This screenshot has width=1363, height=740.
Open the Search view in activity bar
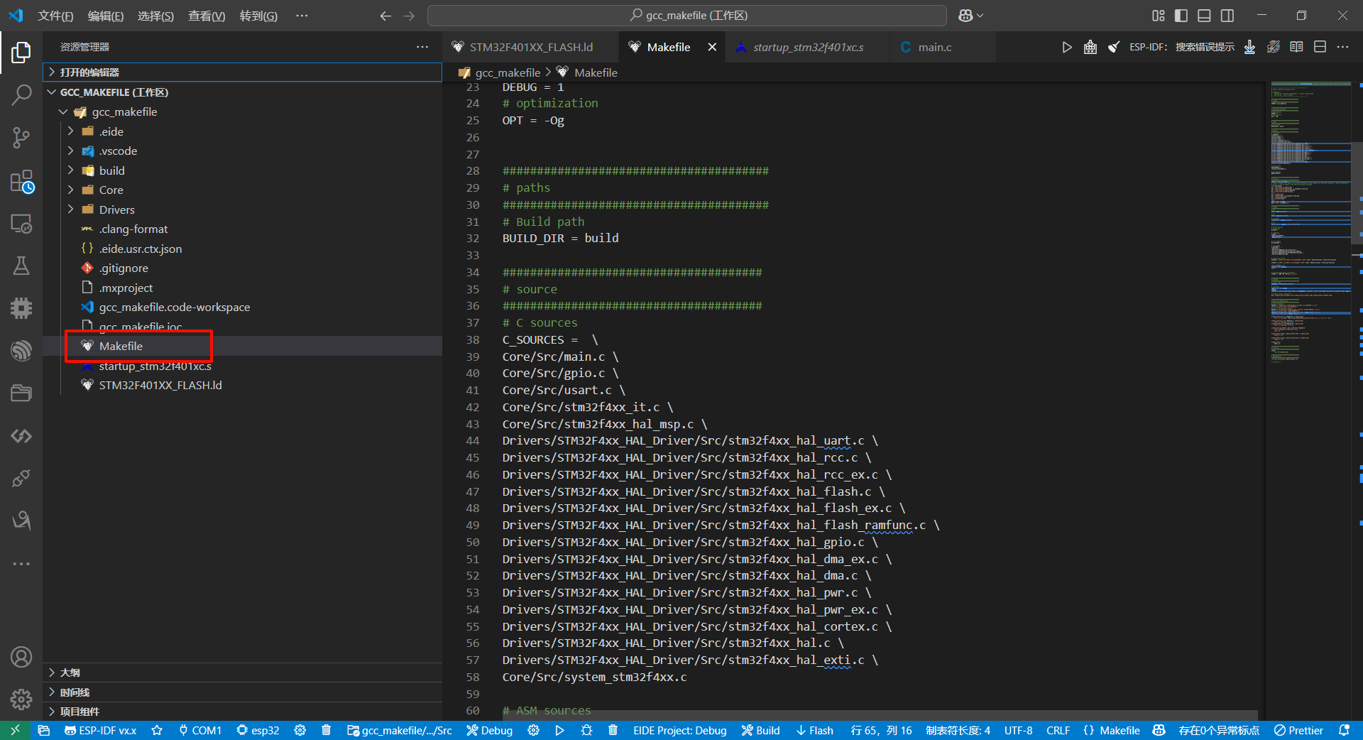(21, 94)
